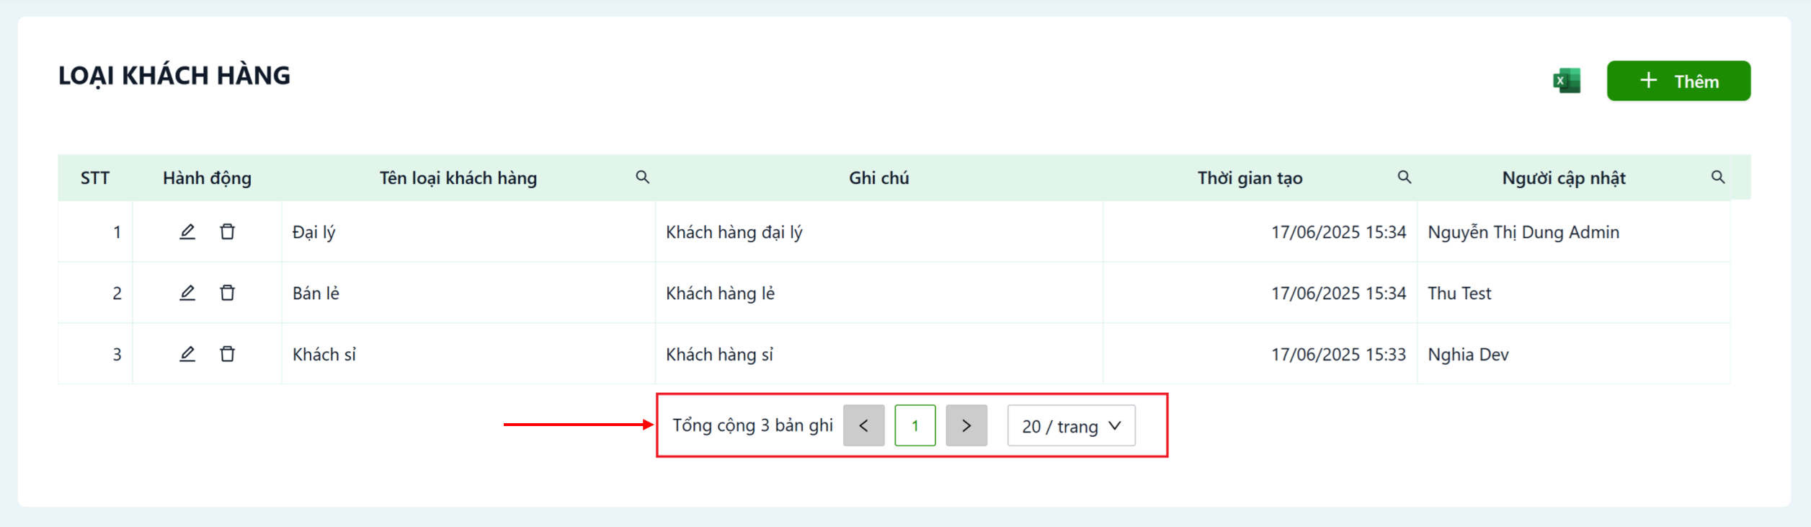
Task: Edit the Bán lẻ customer type
Action: (187, 293)
